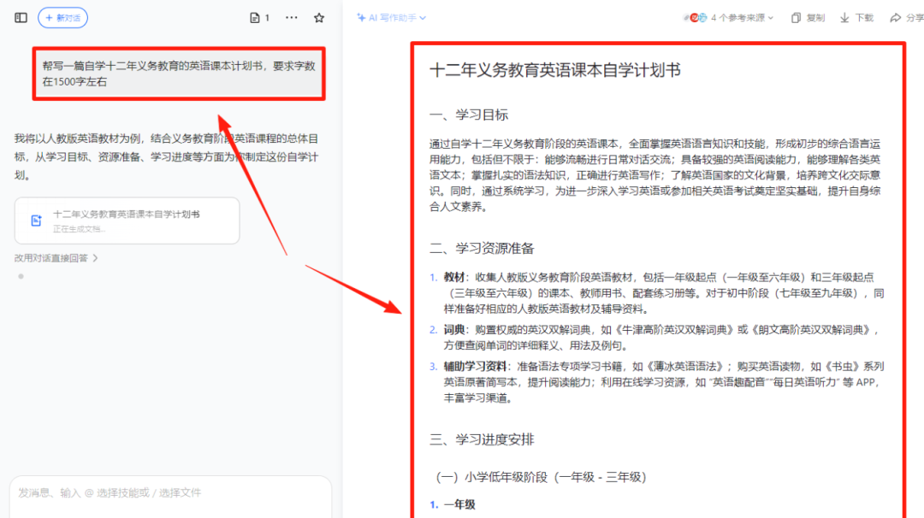The height and width of the screenshot is (518, 924).
Task: Expand the AI 写作助手 dropdown
Action: click(x=391, y=18)
